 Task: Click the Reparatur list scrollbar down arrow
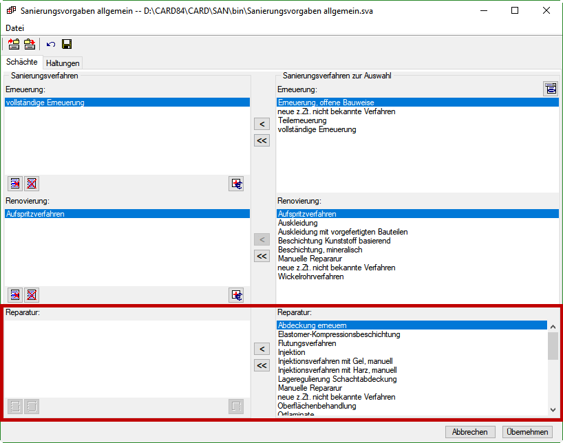pos(553,410)
